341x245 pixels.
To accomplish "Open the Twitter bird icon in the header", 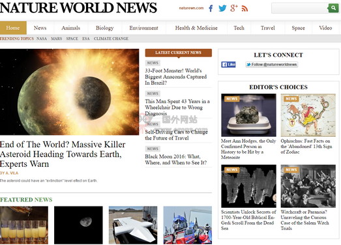I will tap(222, 8).
